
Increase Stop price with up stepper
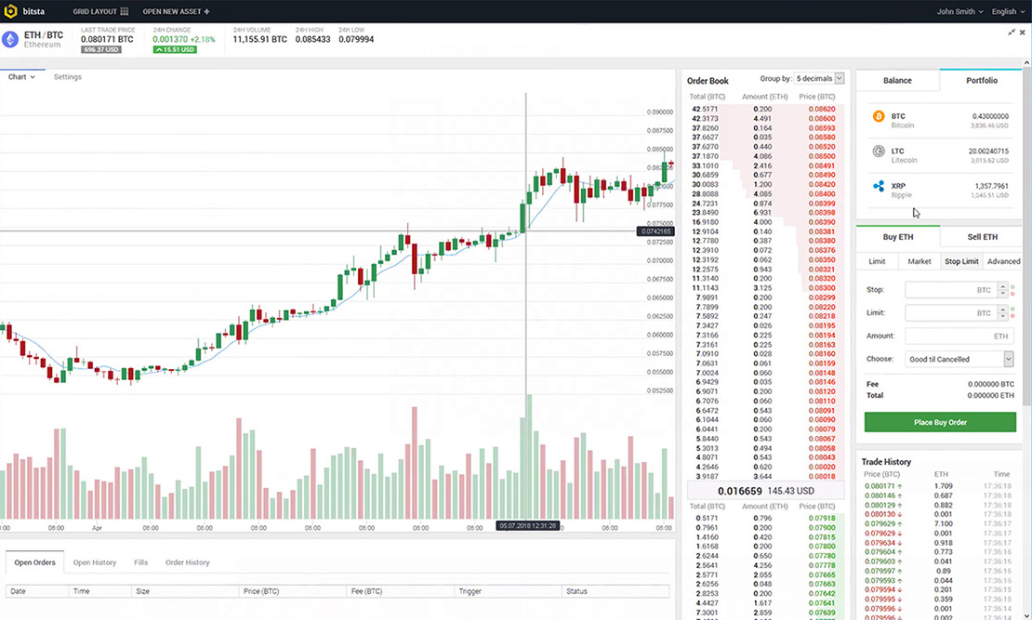[1003, 285]
